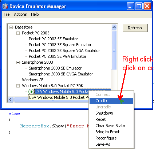This screenshot has width=154, height=149.
Task: Select Pocket PC 2003 SE Square Emulator
Action: point(60,45)
